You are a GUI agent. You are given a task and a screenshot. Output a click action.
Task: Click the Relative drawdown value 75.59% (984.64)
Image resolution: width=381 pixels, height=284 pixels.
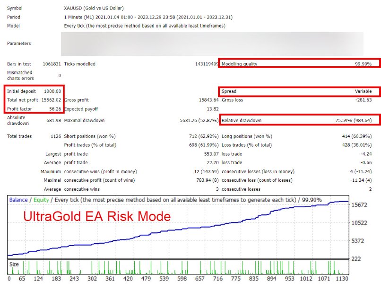tap(354, 120)
